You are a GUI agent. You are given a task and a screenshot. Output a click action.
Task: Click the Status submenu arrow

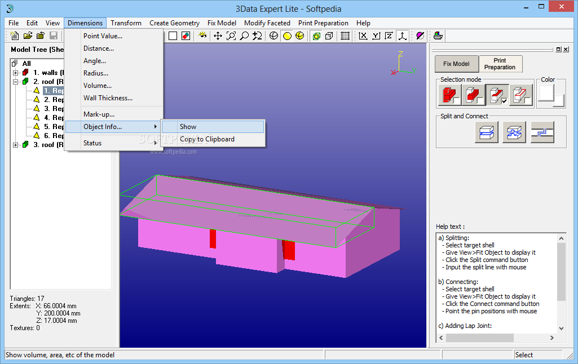[156, 143]
